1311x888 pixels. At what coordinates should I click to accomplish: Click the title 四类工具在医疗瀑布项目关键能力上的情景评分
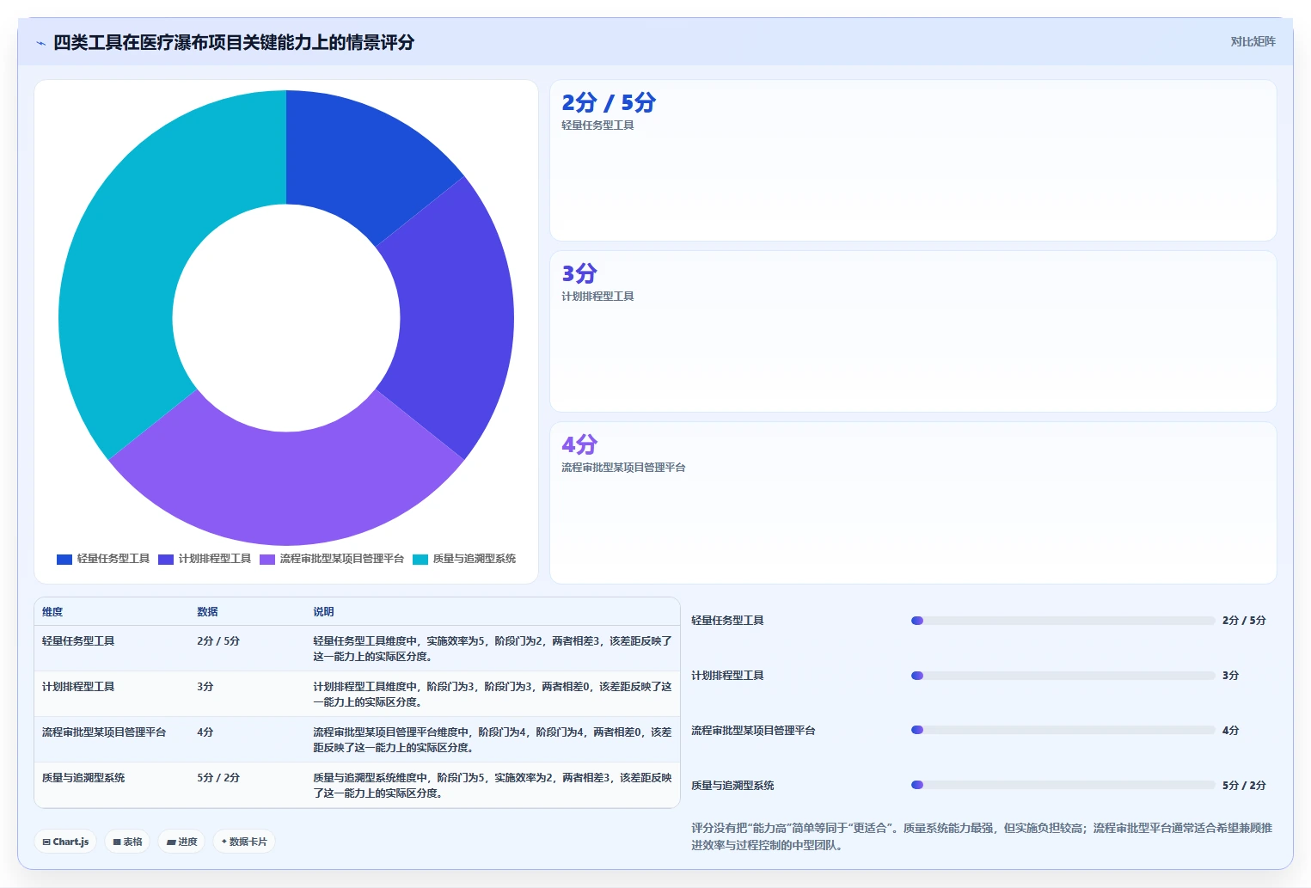point(234,42)
